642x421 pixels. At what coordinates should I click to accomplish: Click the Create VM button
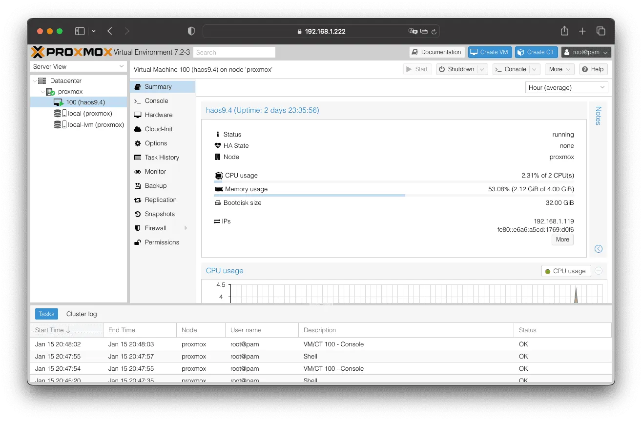point(490,52)
